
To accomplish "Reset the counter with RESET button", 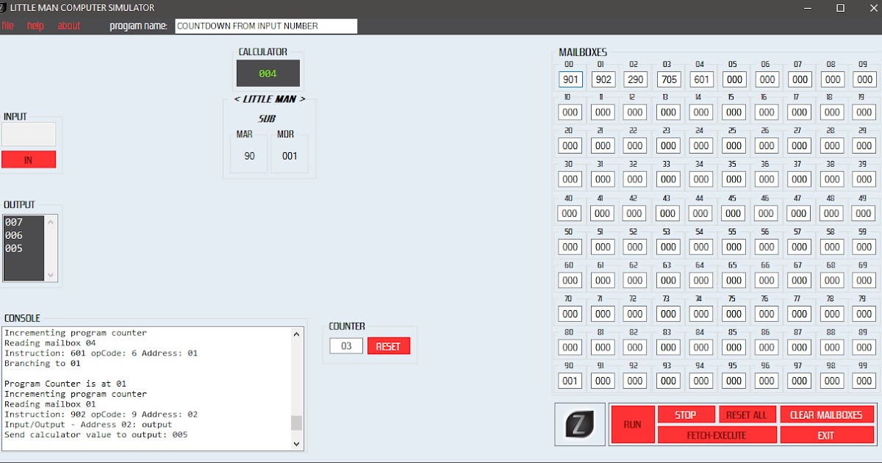I will [389, 345].
